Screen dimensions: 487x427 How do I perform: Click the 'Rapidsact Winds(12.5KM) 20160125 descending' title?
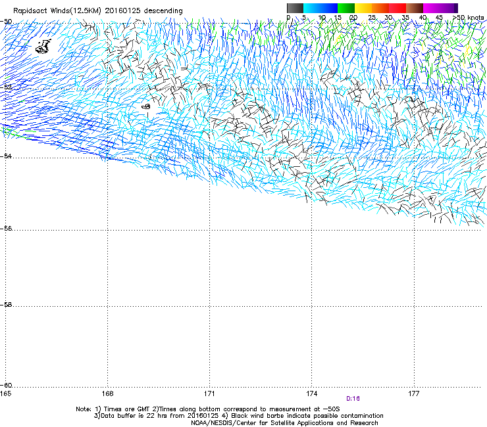point(98,11)
